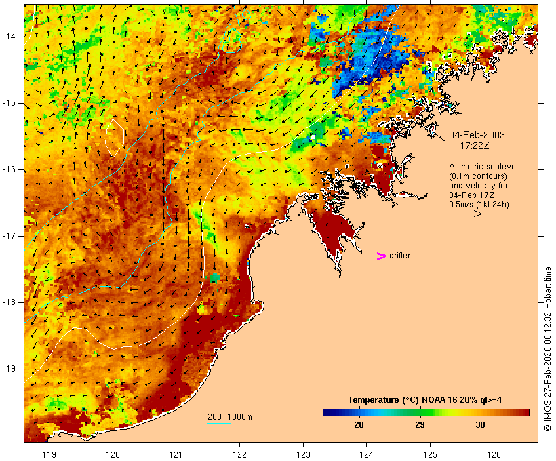Click latitude axis label '-17'
This screenshot has width=556, height=461.
(x=8, y=236)
